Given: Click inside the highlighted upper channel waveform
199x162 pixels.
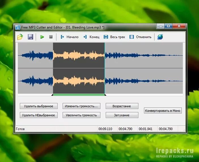Looking at the screenshot, I should [x=79, y=55].
